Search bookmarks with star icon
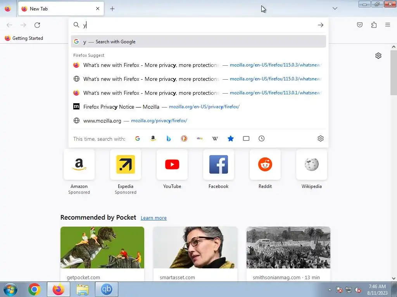Screen dimensions: 397x297 [231, 138]
